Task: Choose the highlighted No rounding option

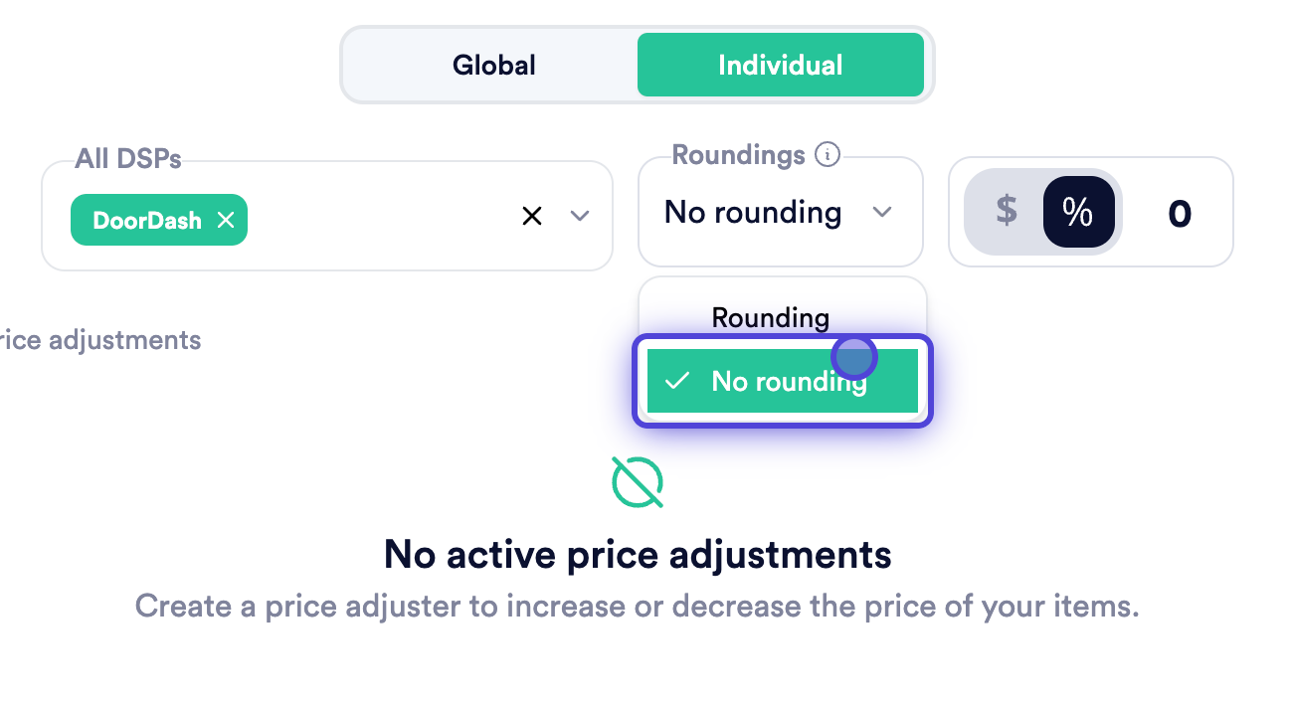Action: [783, 381]
